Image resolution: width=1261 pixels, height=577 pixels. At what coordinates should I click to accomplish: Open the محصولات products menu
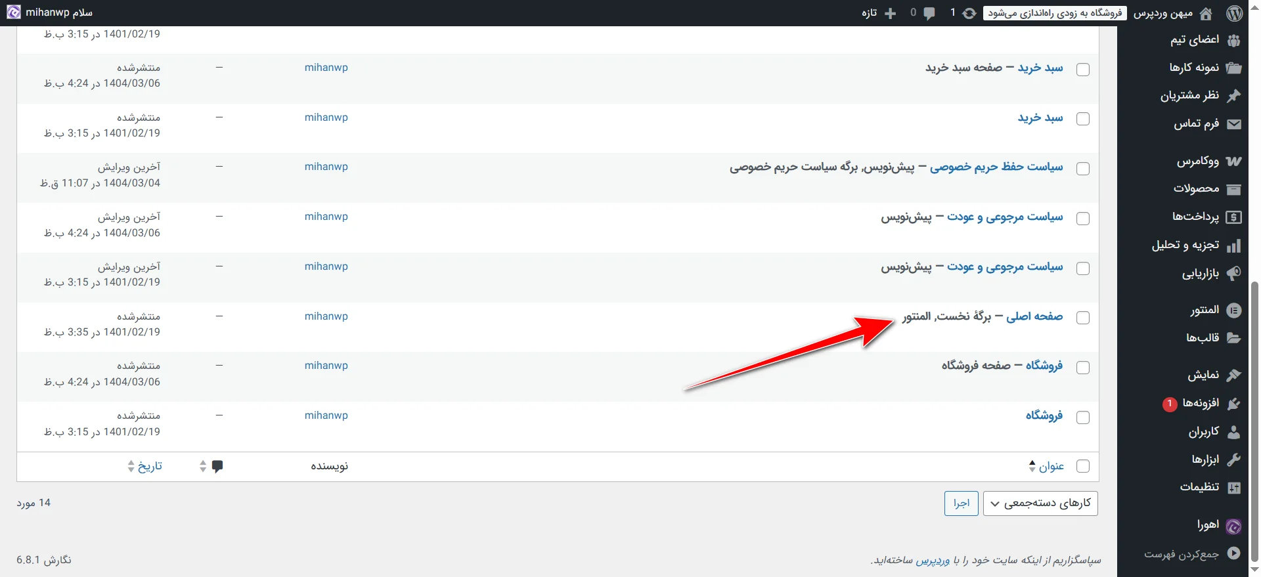click(x=1196, y=189)
